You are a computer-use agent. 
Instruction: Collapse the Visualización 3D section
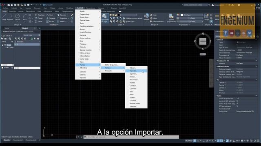(256, 61)
